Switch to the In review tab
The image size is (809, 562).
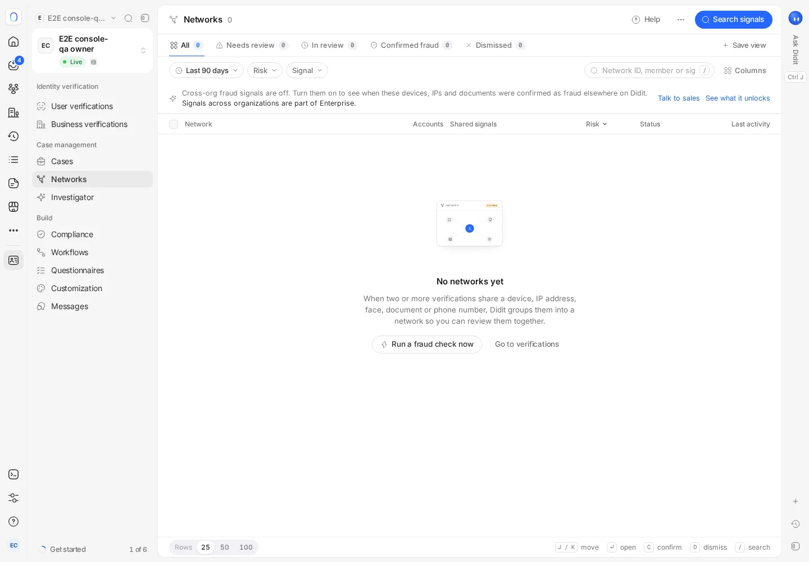click(329, 45)
